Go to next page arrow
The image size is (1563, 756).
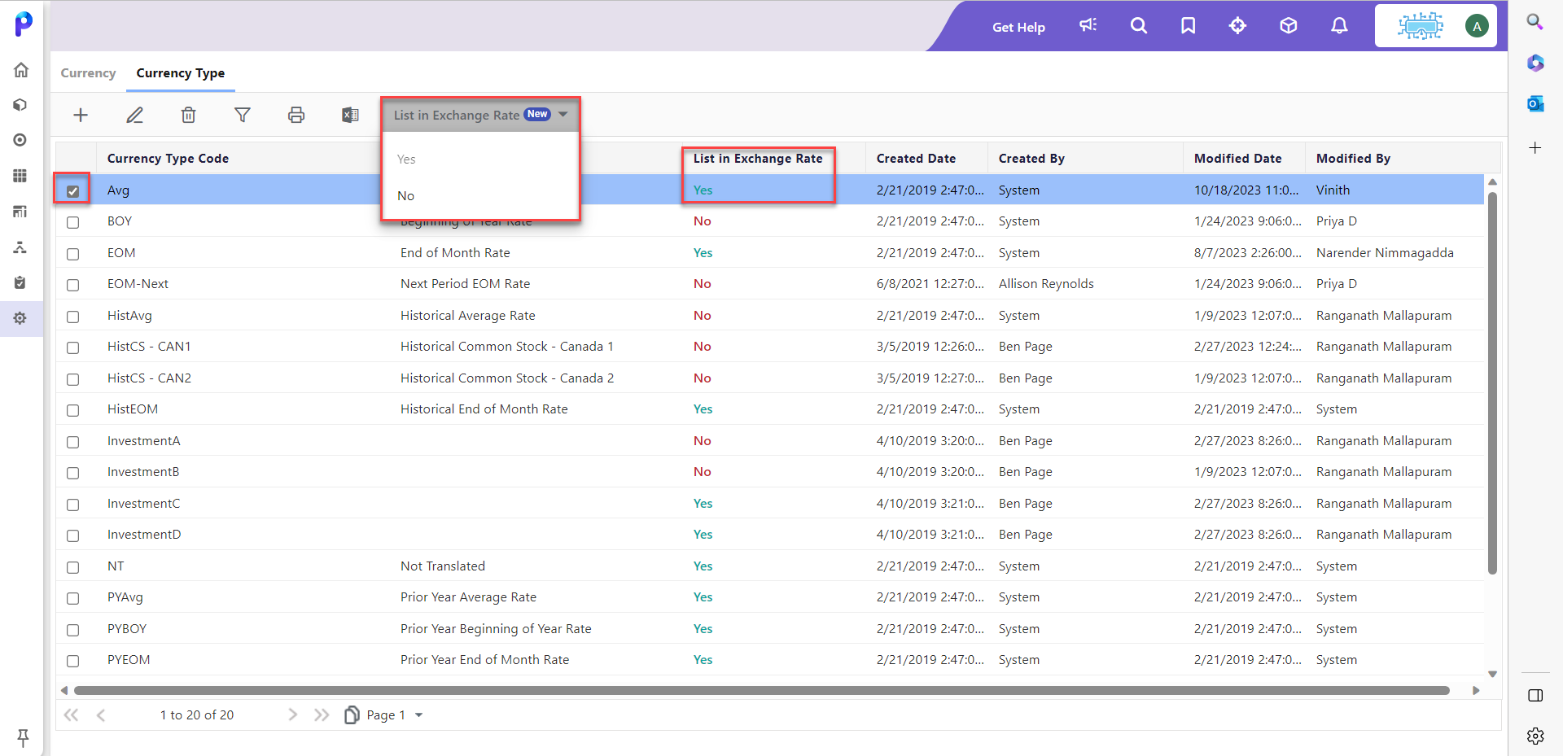coord(293,714)
